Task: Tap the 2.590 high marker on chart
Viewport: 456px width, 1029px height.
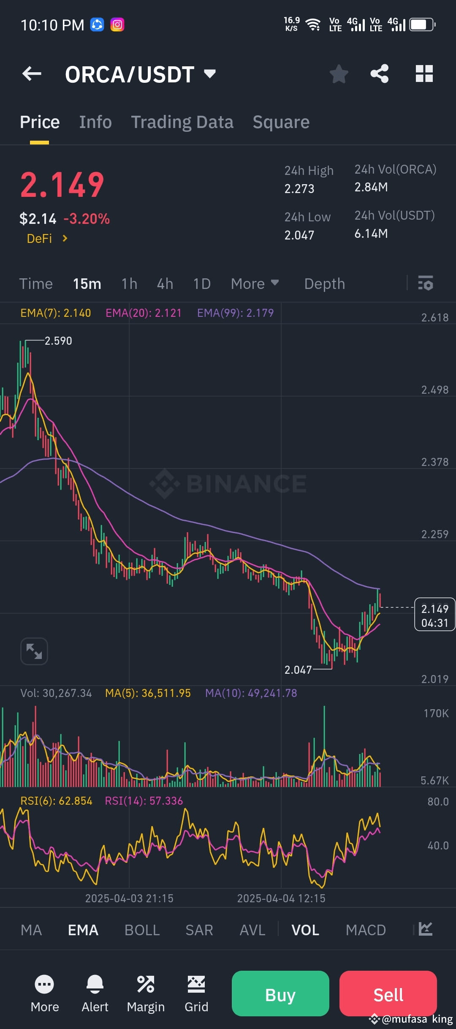Action: (x=58, y=340)
